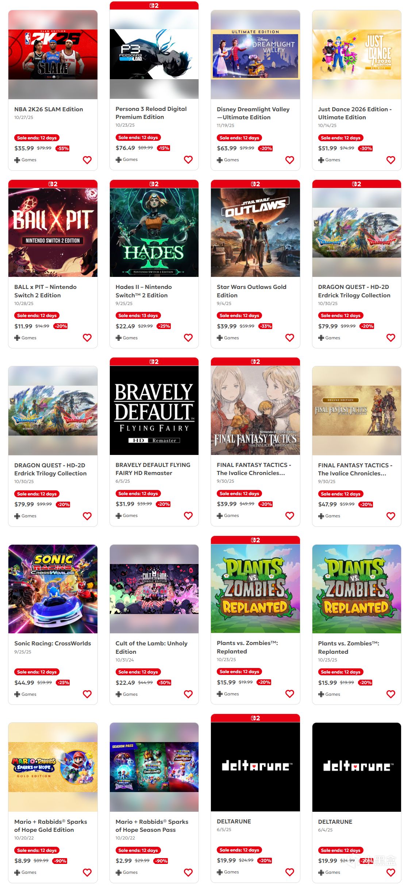Screen dimensions: 408x888
Task: Click Games category icon under Persona 3 Reload
Action: click(119, 159)
